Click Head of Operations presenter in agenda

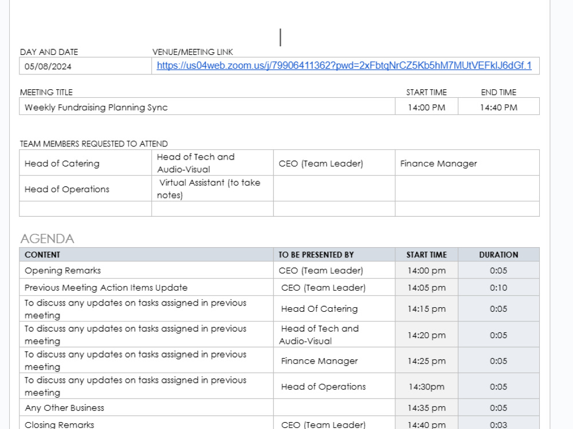point(334,386)
